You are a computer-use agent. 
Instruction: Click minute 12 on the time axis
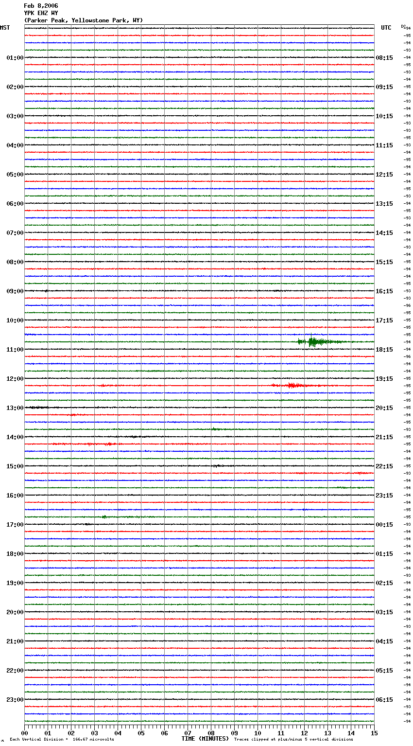pos(304,733)
